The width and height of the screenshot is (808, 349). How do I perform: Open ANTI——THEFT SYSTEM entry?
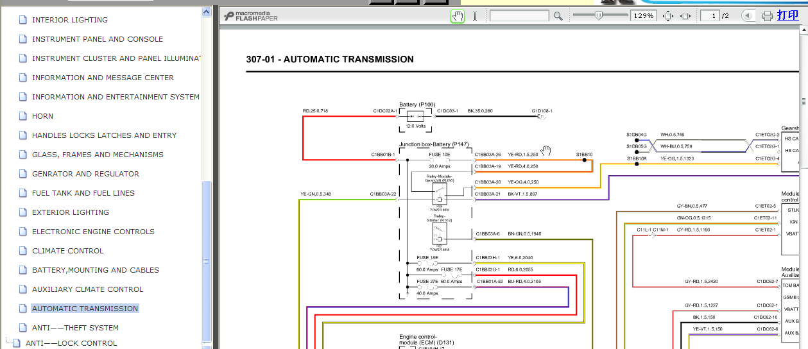[x=75, y=328]
